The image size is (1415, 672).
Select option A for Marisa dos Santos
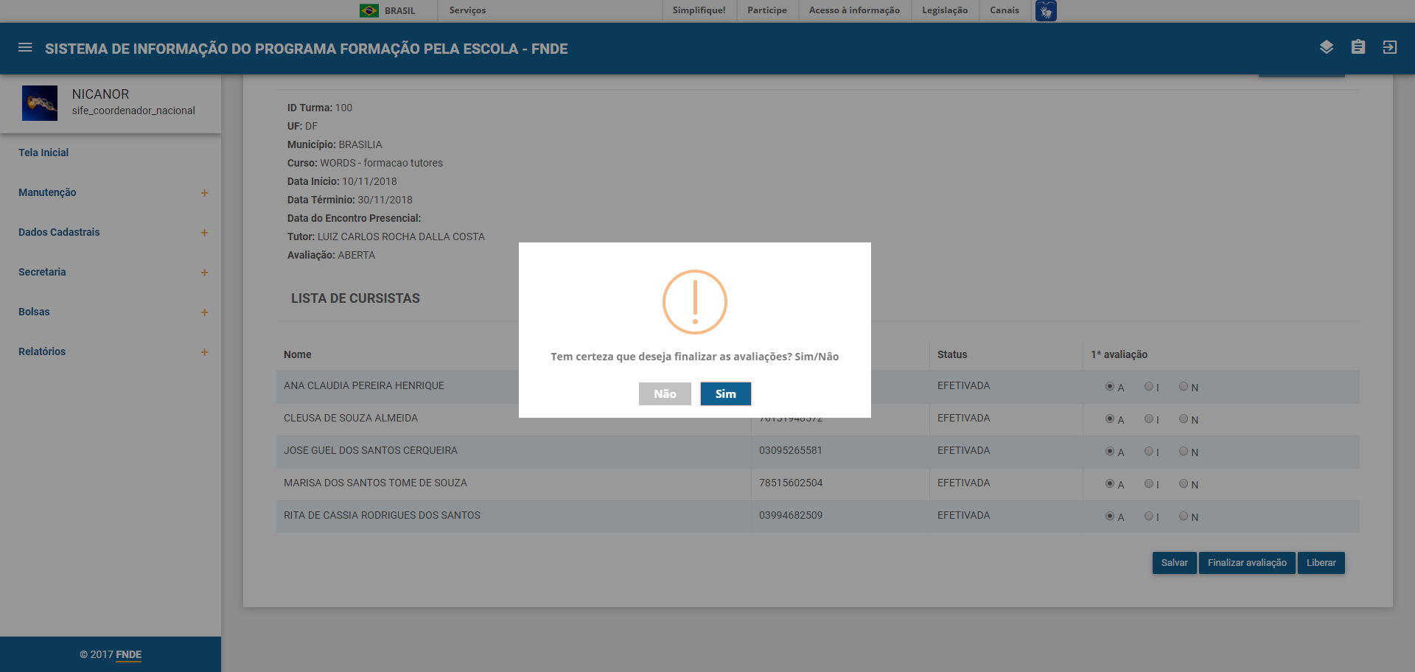1110,483
